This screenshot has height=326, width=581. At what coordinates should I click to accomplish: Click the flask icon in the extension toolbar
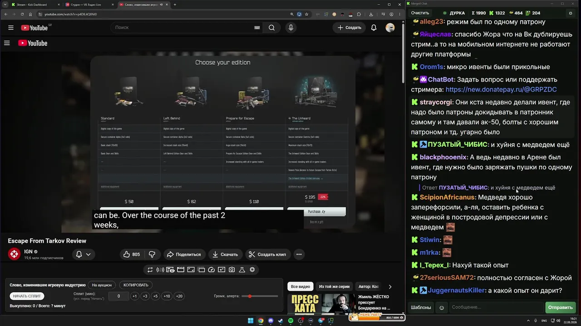point(242,270)
